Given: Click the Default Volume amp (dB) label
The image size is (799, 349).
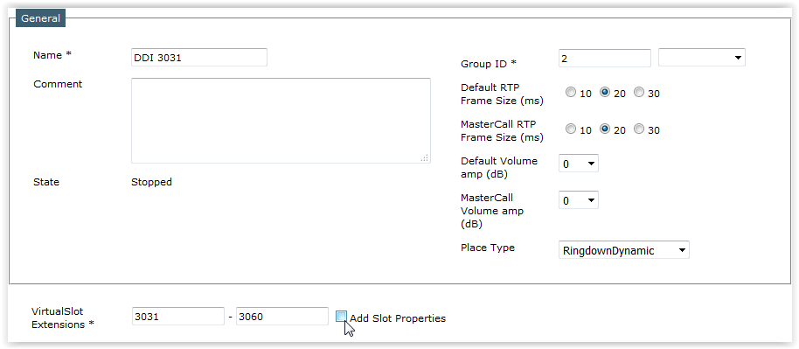Looking at the screenshot, I should (499, 167).
